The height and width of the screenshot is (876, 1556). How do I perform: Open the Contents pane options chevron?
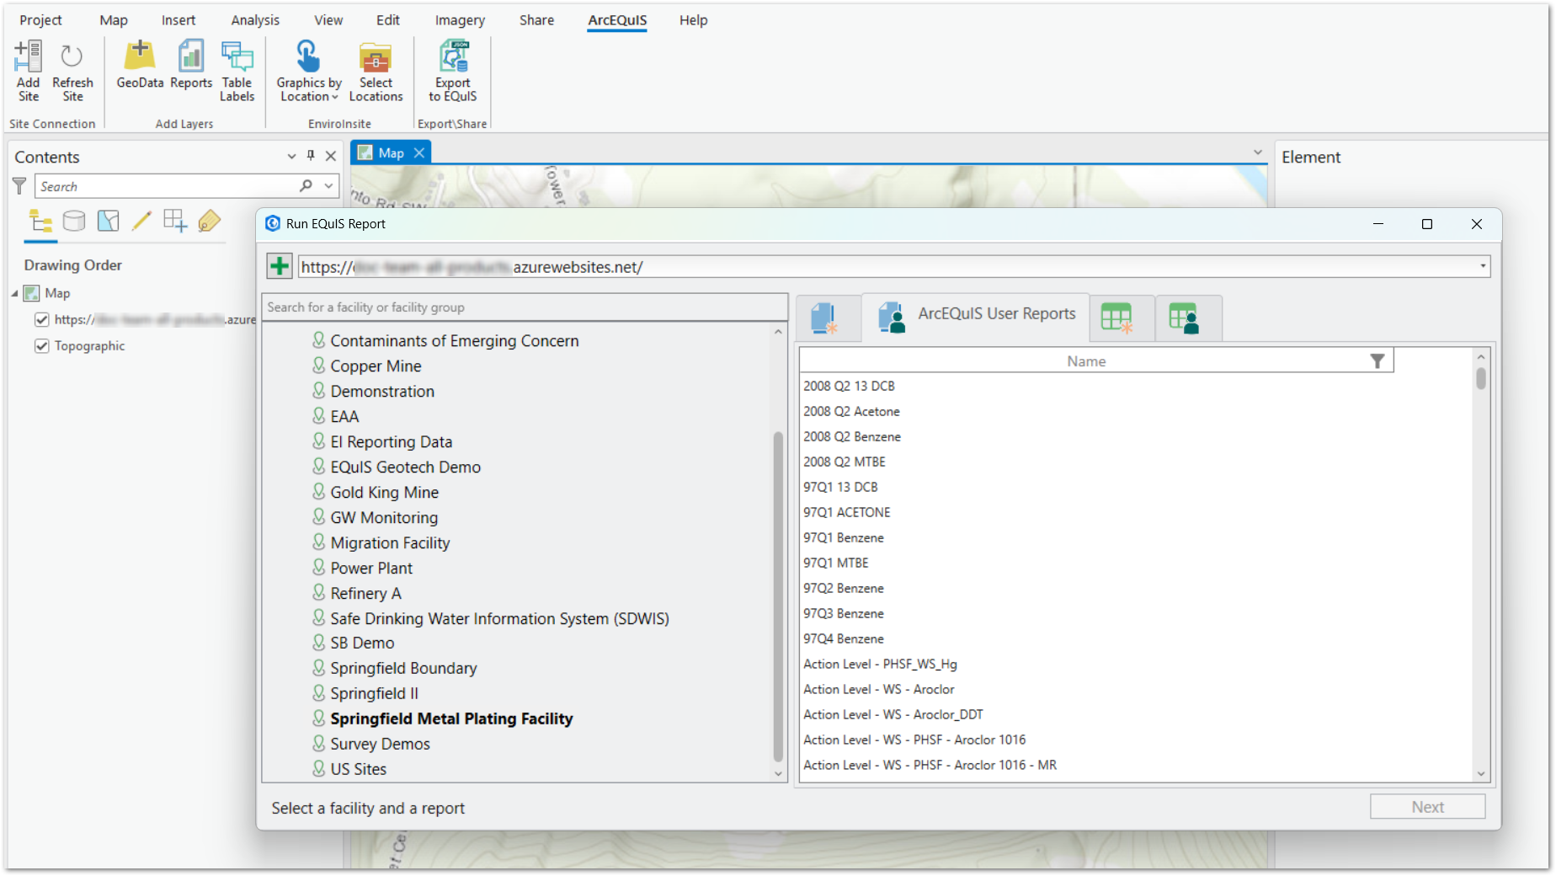(291, 156)
